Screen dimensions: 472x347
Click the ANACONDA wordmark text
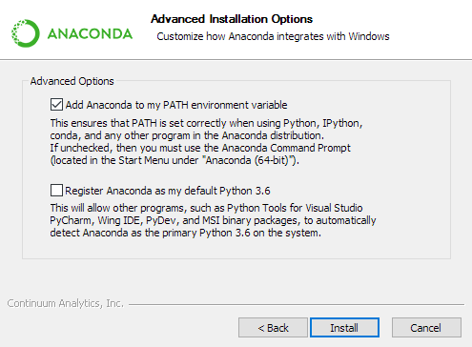click(90, 34)
